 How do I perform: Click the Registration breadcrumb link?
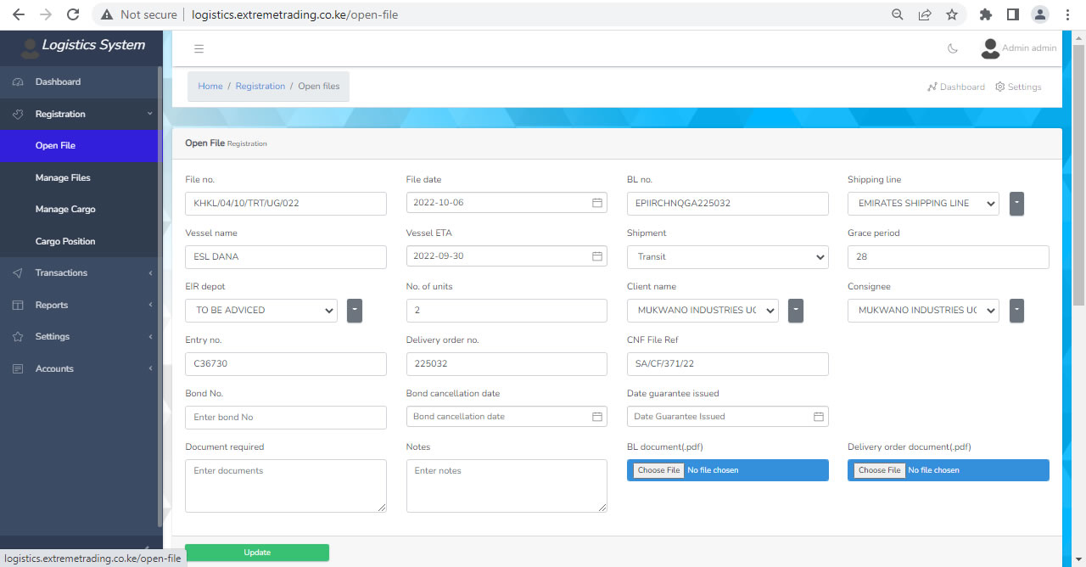tap(260, 87)
